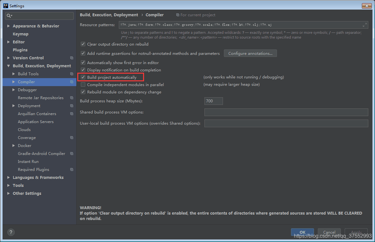
Task: Close the Settings dialog window
Action: tap(366, 6)
